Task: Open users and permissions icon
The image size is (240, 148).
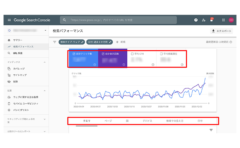Action: click(x=204, y=20)
